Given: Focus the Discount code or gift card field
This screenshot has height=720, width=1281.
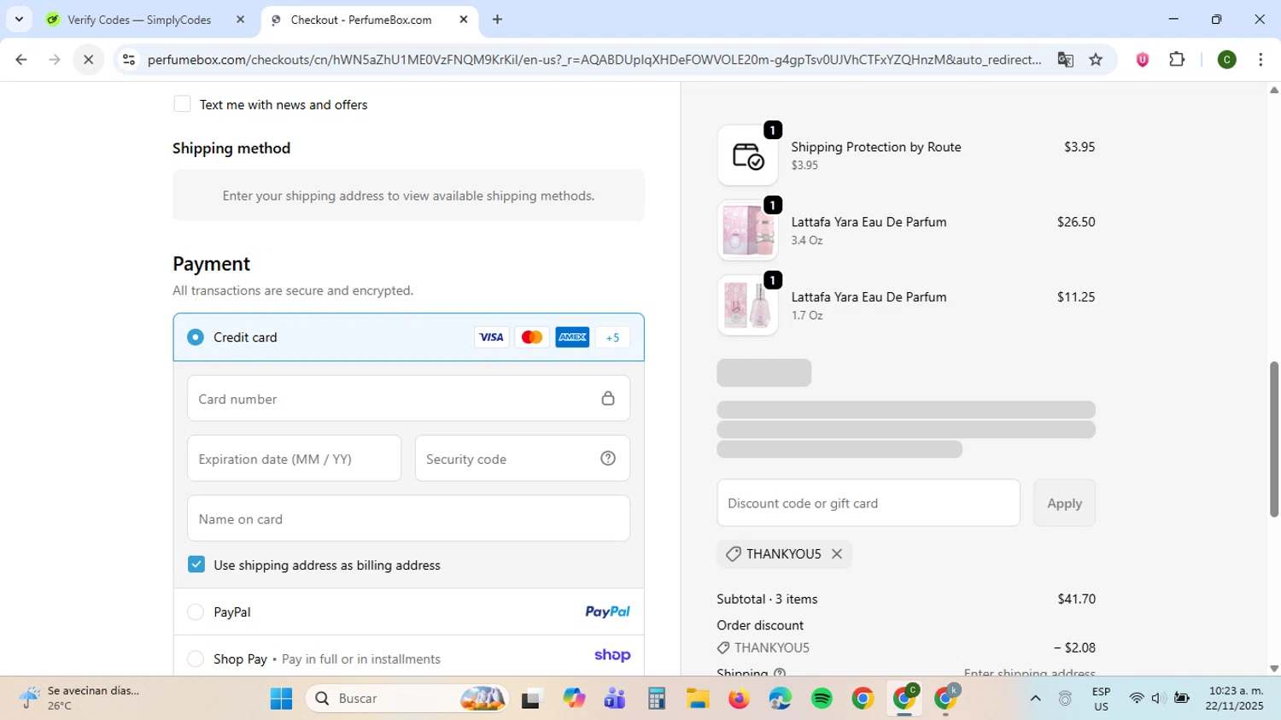Looking at the screenshot, I should click(x=869, y=503).
